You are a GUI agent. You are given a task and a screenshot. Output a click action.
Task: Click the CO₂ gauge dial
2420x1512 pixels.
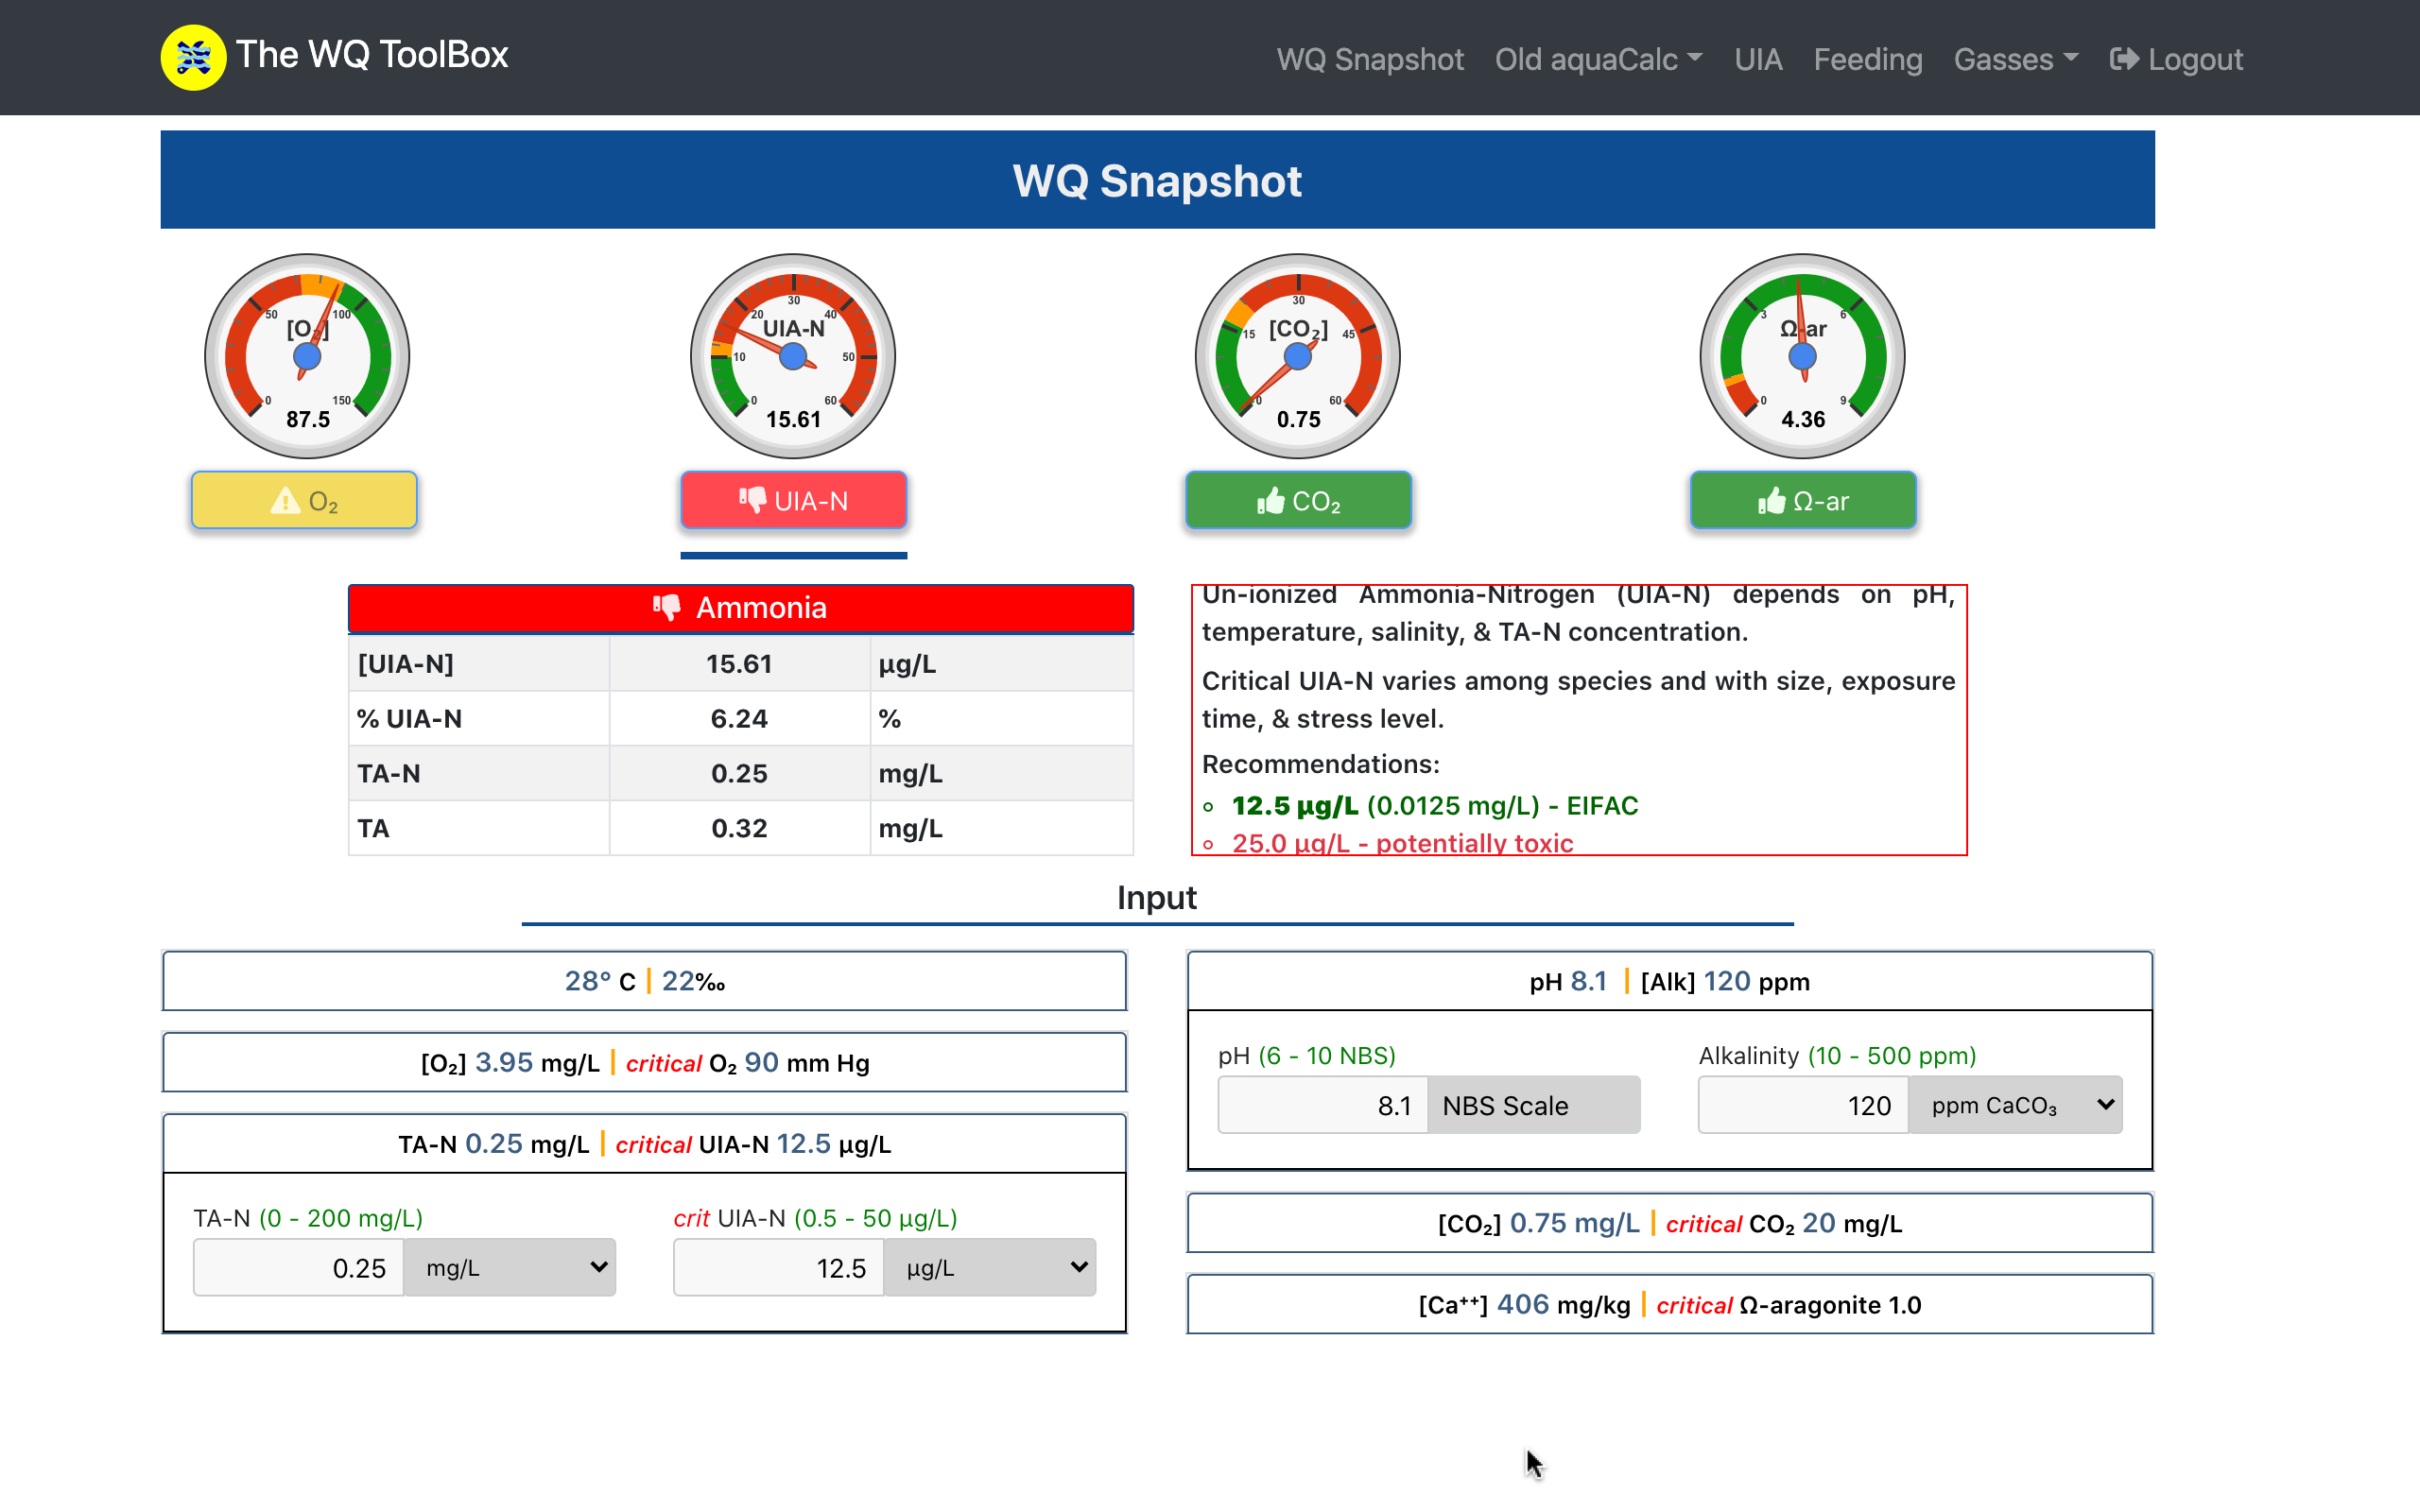coord(1297,356)
